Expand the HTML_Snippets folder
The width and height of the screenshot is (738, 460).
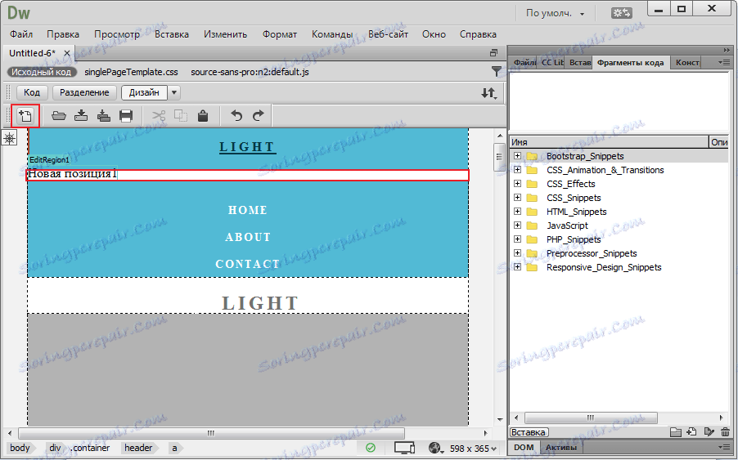click(517, 211)
